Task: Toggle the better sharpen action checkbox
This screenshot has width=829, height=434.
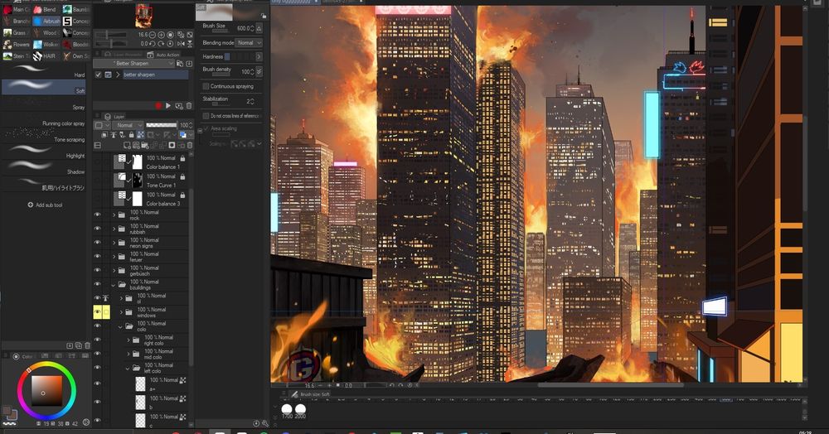Action: (98, 75)
